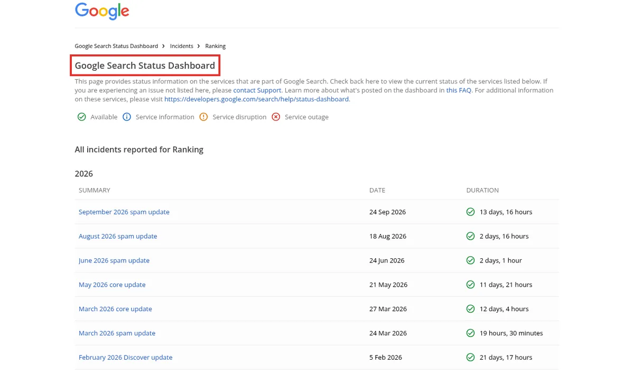Click the duration 21 days, 17 hours
The width and height of the screenshot is (634, 376).
pyautogui.click(x=506, y=358)
